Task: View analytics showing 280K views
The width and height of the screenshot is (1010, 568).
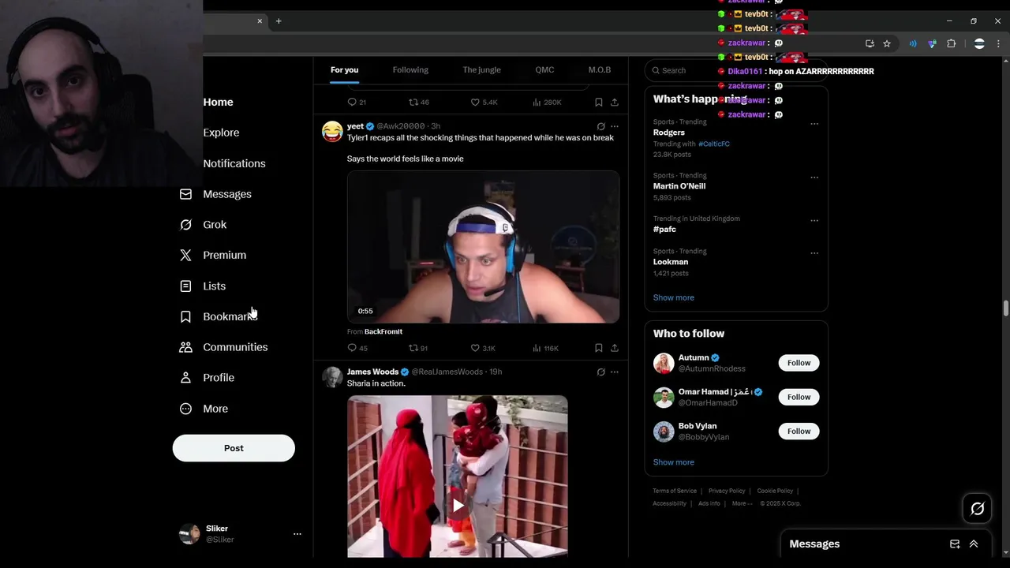Action: pos(547,103)
